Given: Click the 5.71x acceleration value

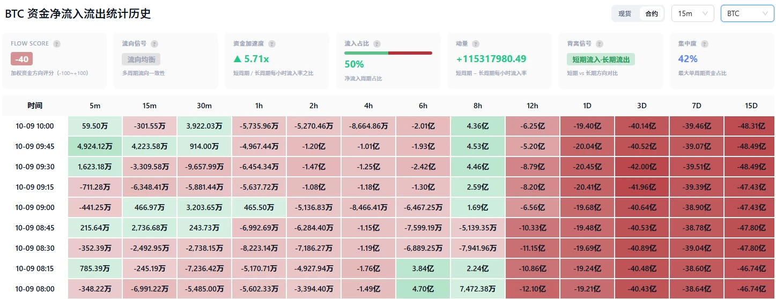Looking at the screenshot, I should 252,59.
